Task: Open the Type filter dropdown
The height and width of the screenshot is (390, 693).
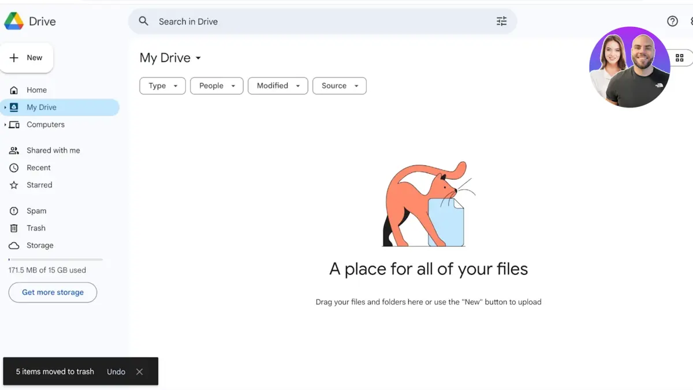Action: pyautogui.click(x=162, y=86)
